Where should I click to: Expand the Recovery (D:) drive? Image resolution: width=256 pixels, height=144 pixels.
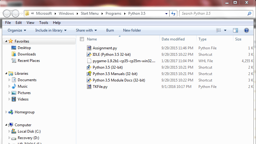click(9, 138)
